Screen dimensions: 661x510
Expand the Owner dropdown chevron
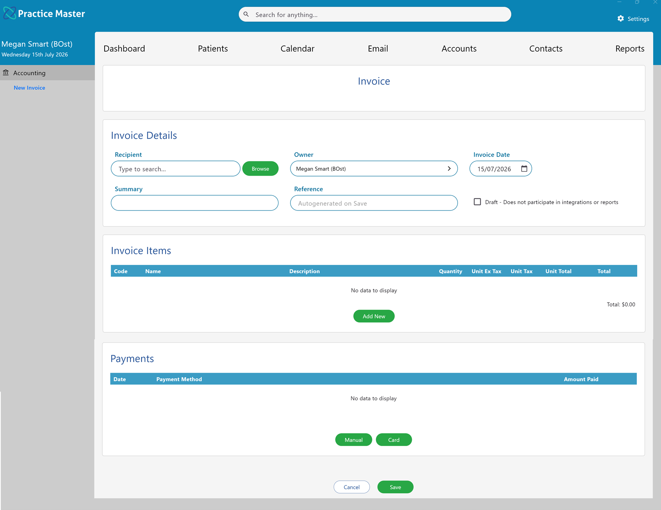coord(449,169)
